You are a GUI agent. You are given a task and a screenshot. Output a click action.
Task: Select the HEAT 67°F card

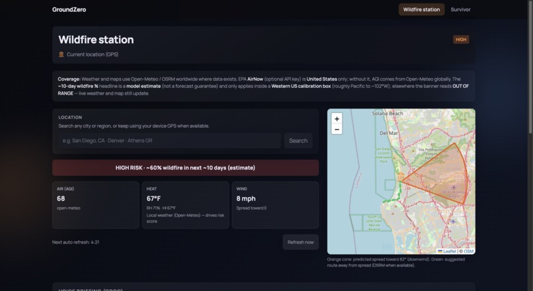coord(185,205)
